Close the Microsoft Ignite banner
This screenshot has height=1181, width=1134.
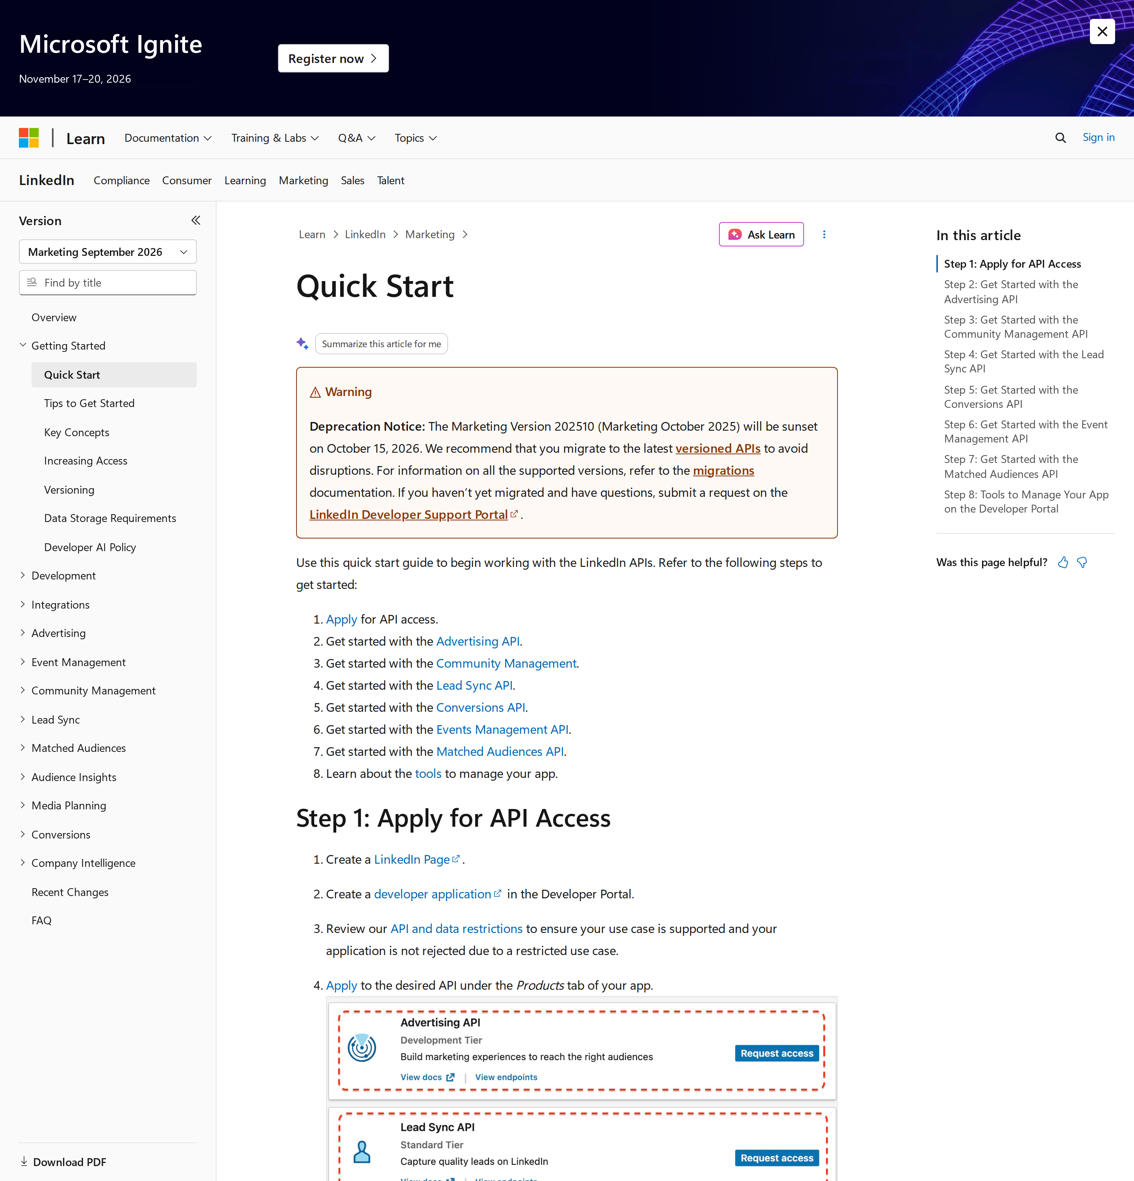coord(1102,31)
